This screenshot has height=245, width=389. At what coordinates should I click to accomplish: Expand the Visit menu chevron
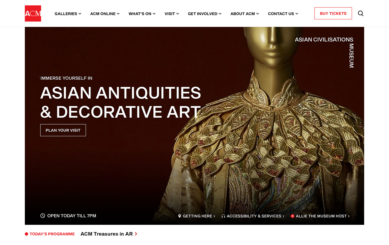[177, 14]
